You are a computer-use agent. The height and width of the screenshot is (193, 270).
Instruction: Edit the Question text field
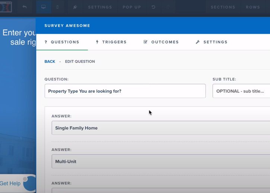[125, 91]
